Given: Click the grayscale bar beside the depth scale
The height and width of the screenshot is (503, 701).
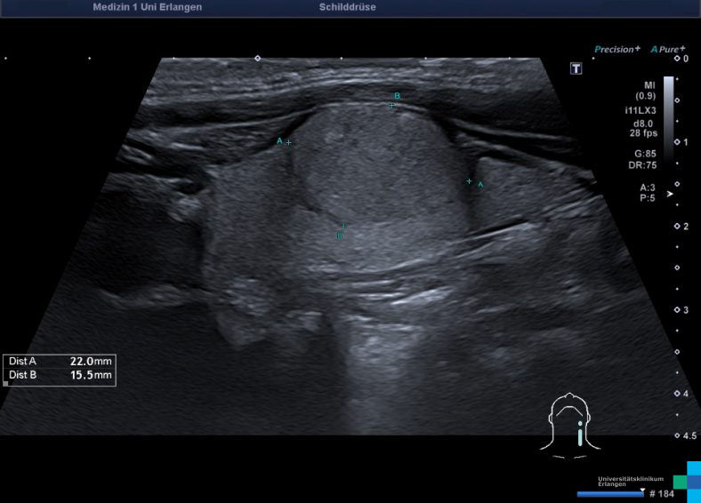Looking at the screenshot, I should [668, 116].
